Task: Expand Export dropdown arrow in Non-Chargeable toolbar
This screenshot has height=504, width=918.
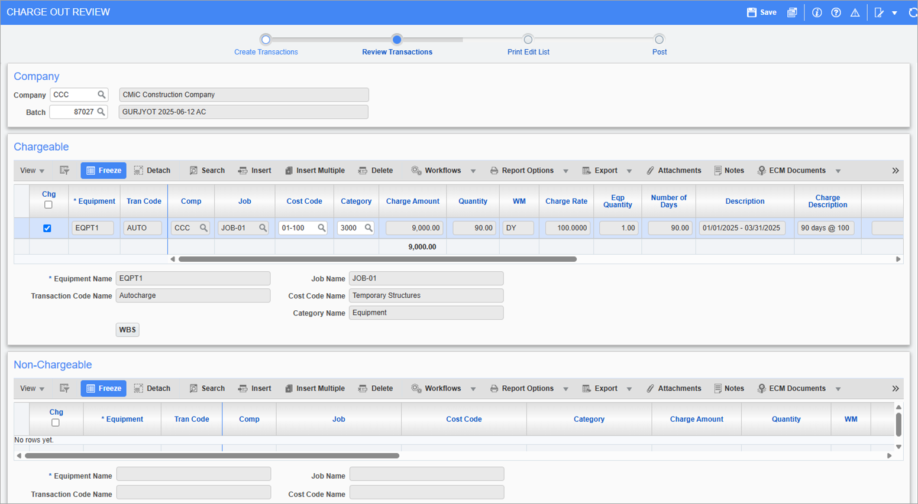Action: (x=629, y=389)
